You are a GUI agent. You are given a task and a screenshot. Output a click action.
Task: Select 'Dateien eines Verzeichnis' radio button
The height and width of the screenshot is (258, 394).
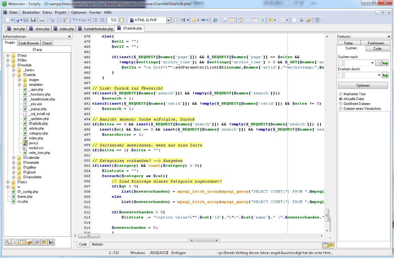[341, 109]
